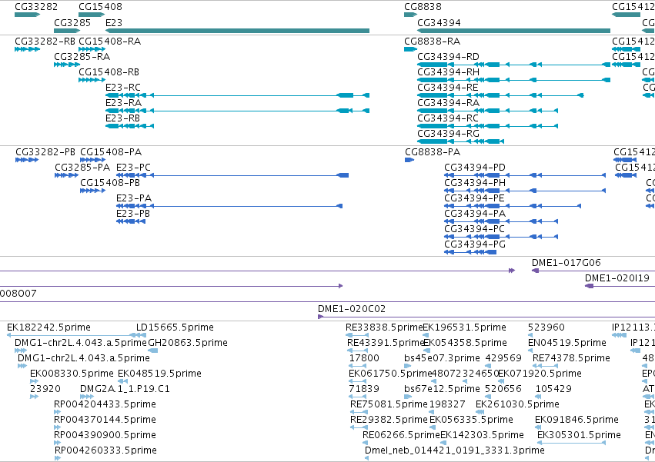Select EST EK182242.5prime

pyautogui.click(x=48, y=327)
